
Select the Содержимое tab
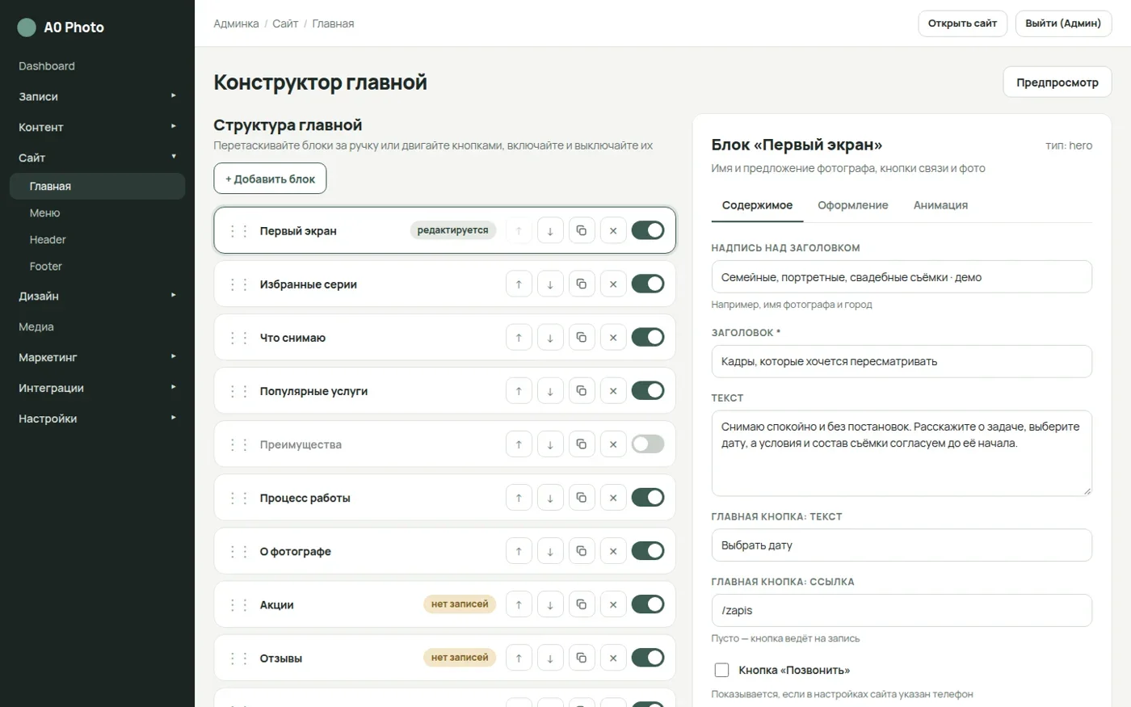point(757,205)
